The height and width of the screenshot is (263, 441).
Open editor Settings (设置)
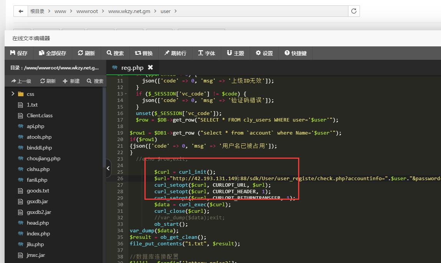coord(264,53)
